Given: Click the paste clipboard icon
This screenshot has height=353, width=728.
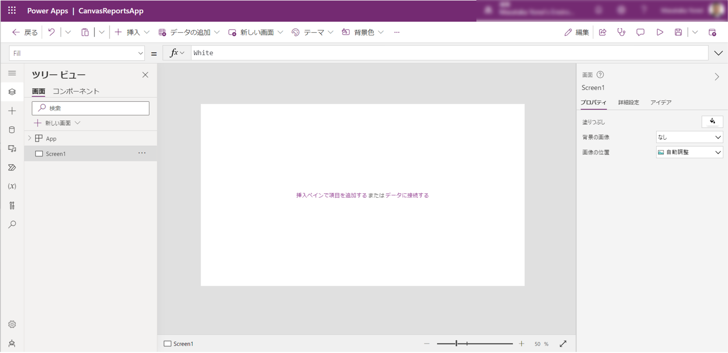Looking at the screenshot, I should pyautogui.click(x=85, y=32).
